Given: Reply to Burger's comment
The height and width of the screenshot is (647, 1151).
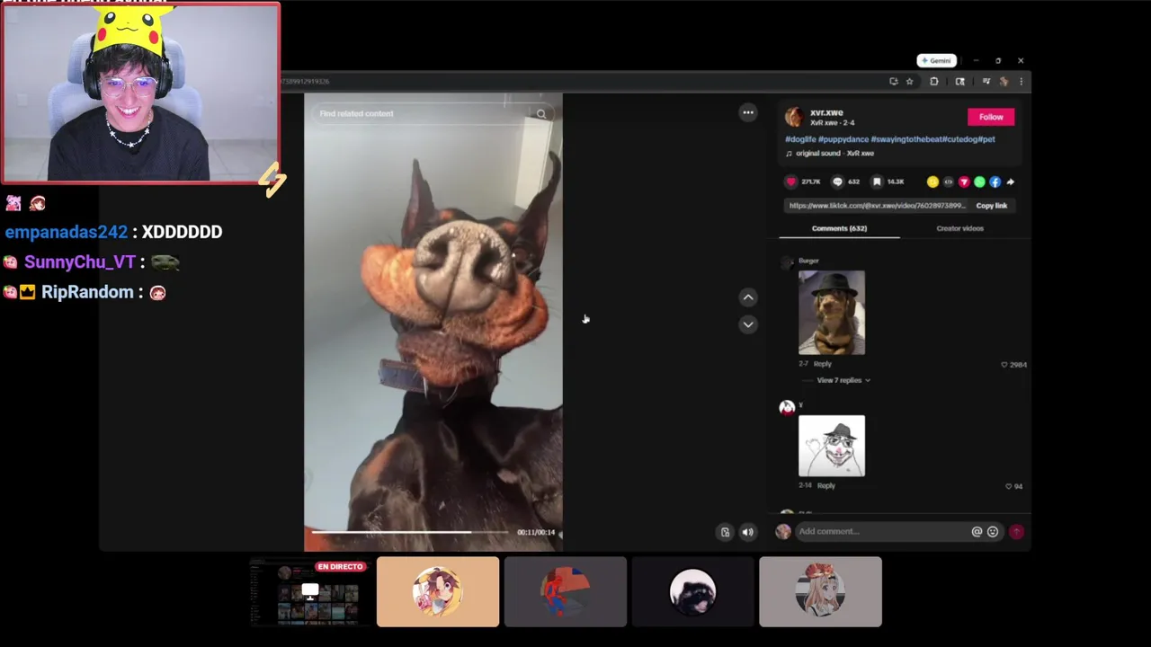Looking at the screenshot, I should point(823,364).
